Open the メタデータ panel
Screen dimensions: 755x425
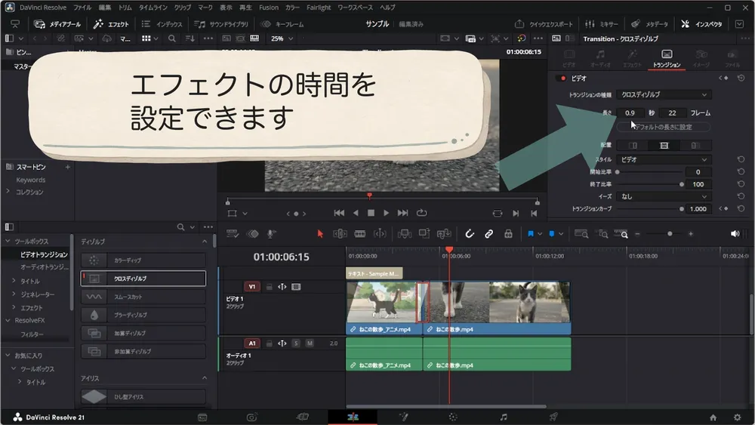coord(649,24)
